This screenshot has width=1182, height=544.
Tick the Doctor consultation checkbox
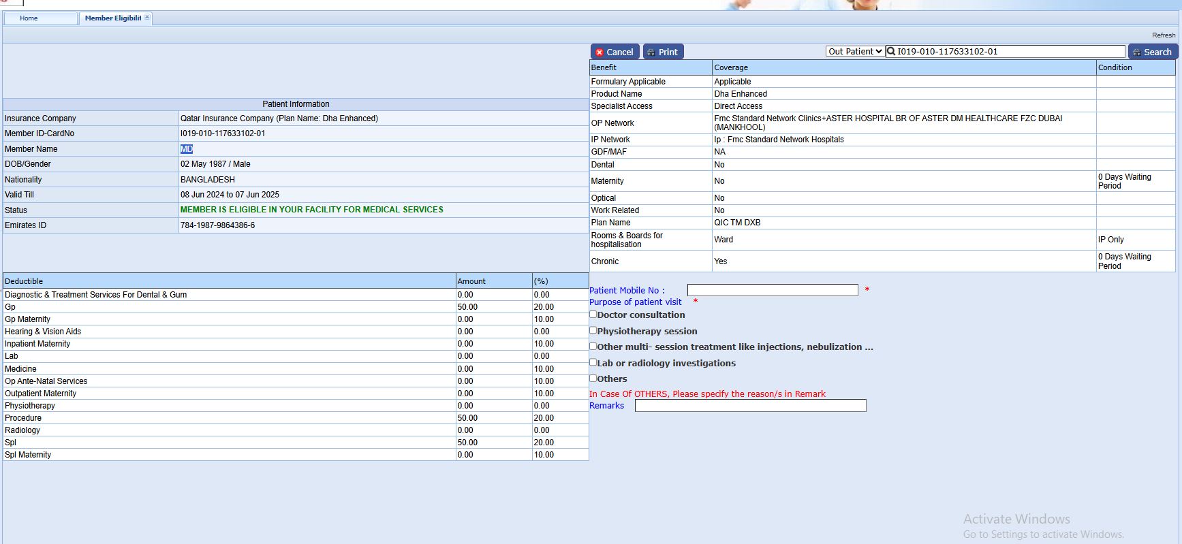coord(593,314)
